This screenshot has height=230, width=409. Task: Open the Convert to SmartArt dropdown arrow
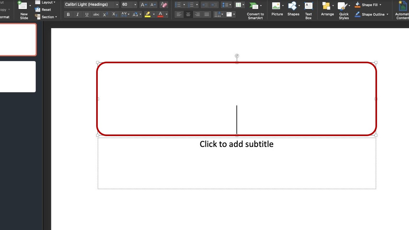[261, 6]
